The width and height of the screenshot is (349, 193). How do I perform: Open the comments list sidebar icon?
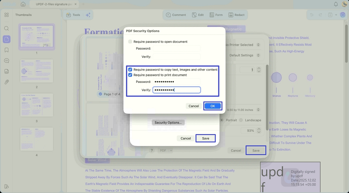pos(7,61)
